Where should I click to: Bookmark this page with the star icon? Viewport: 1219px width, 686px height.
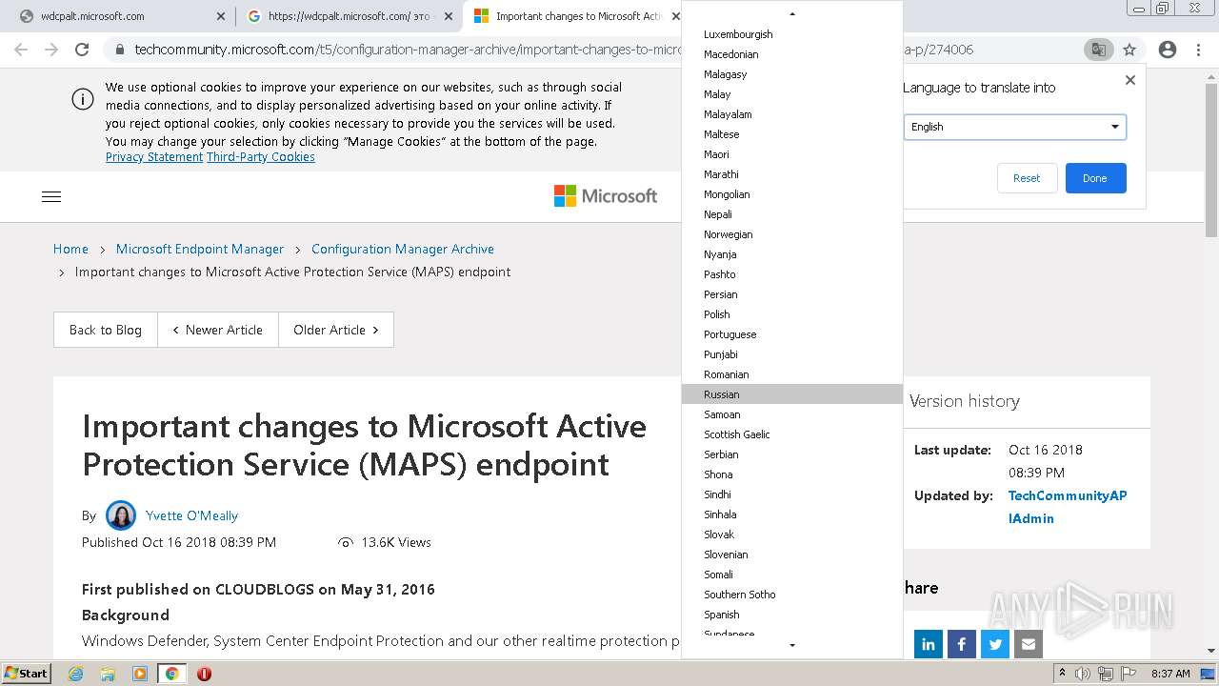[1129, 50]
